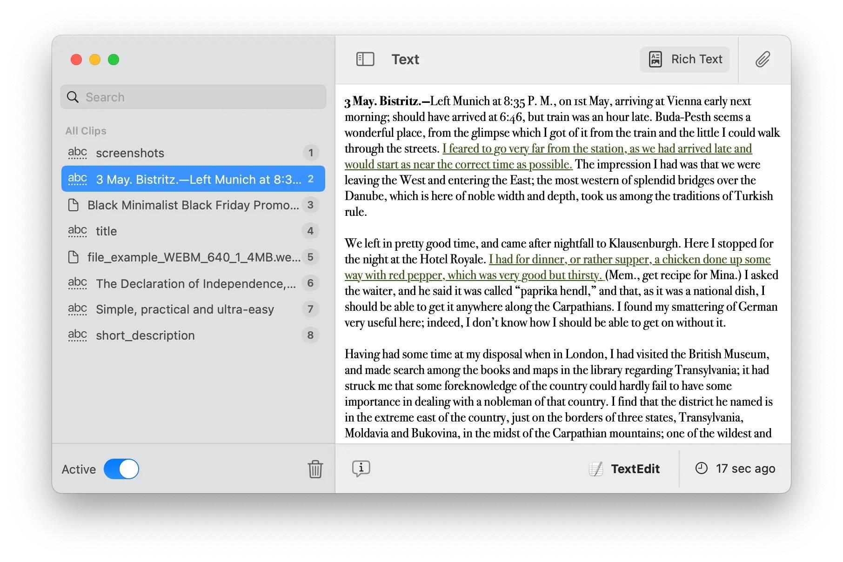Select The Declaration of Independence clip
Screen dimensions: 843x562
pos(193,283)
